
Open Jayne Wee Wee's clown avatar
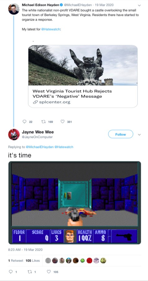(14, 134)
